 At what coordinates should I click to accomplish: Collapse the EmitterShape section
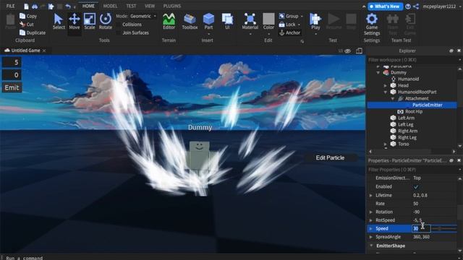pos(371,246)
